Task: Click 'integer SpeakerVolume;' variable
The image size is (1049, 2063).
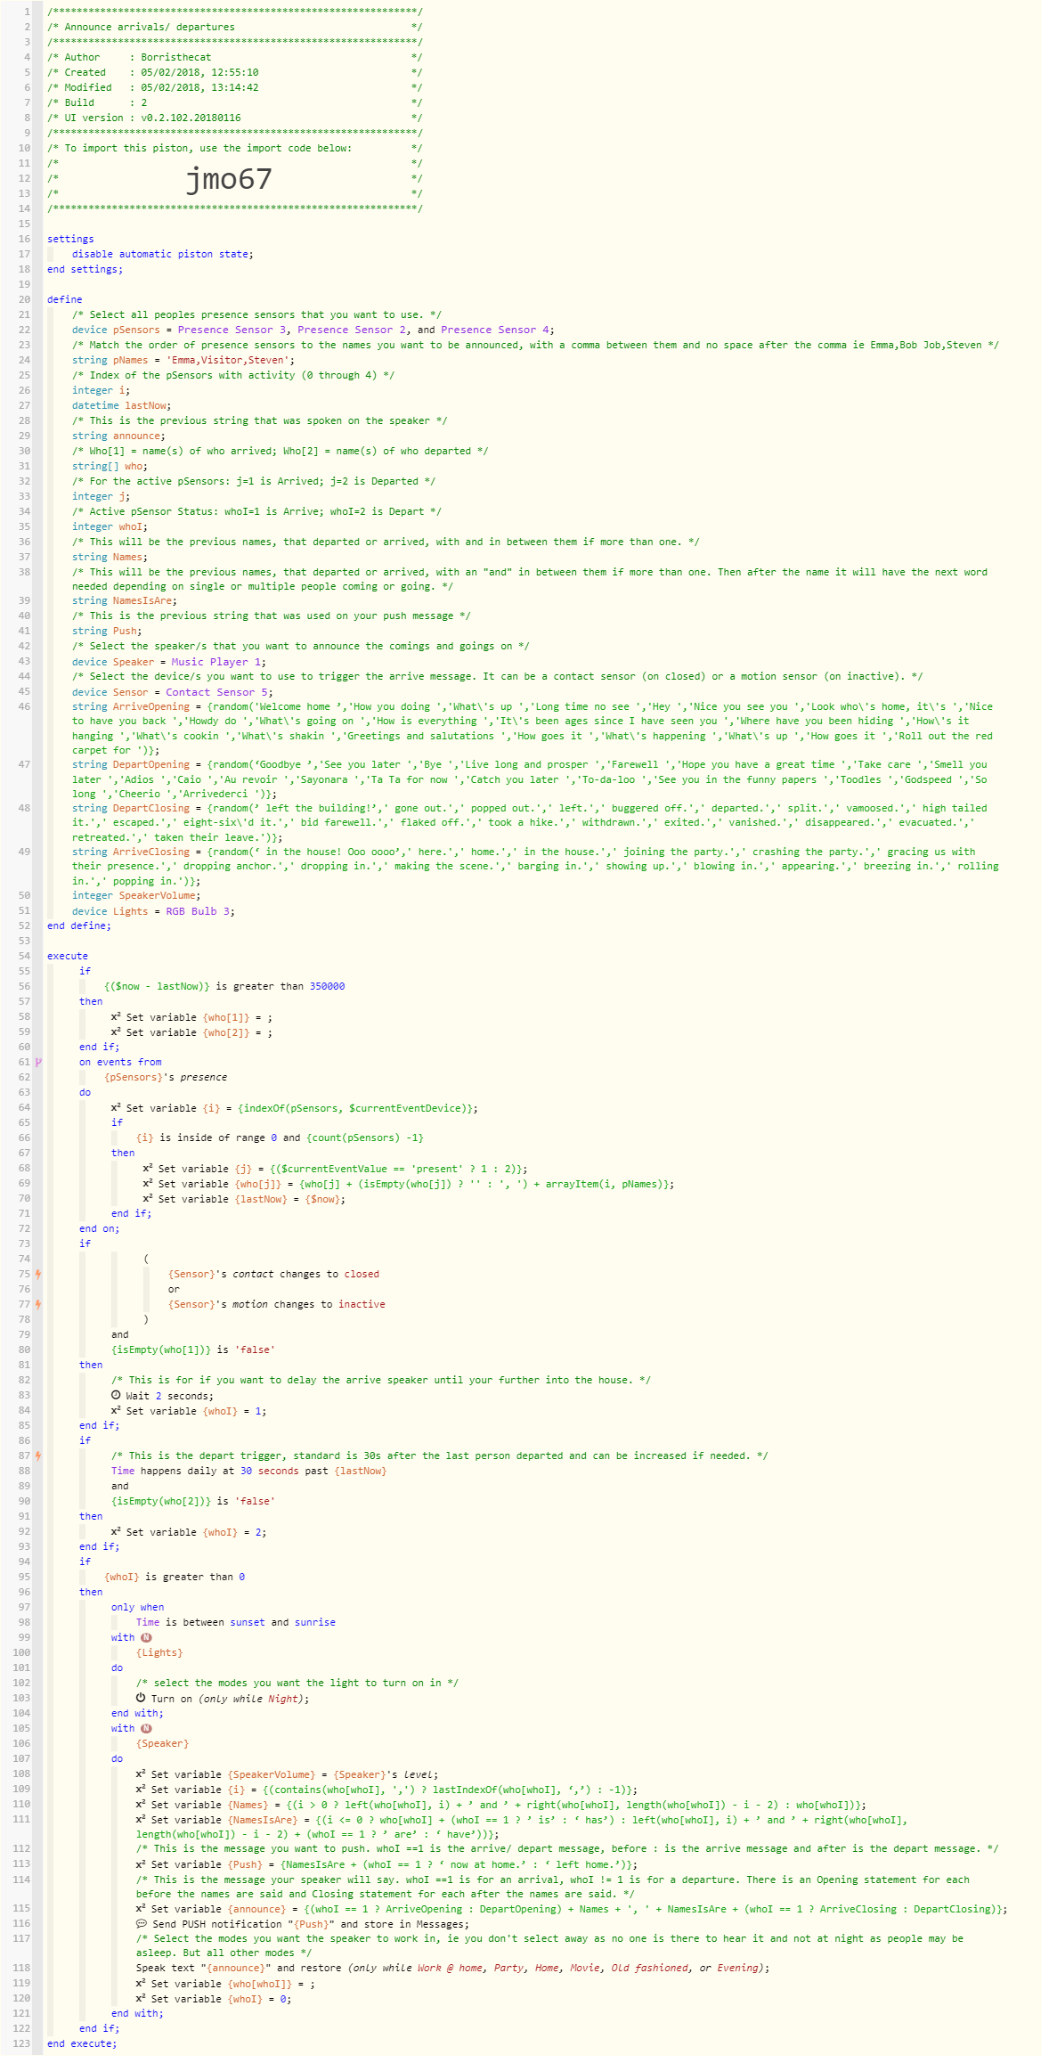Action: tap(136, 895)
